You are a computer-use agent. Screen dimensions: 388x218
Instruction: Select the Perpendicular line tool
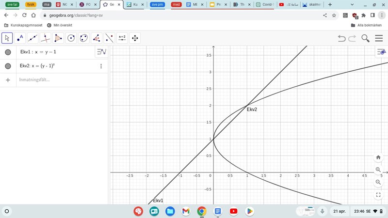pos(45,38)
